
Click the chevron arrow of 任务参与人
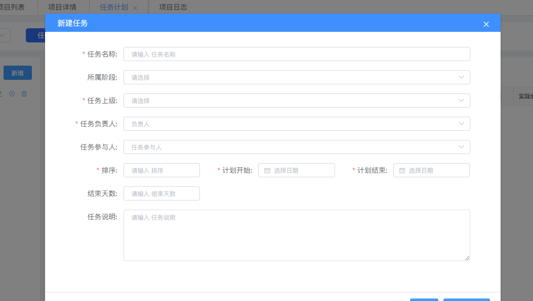(x=461, y=147)
